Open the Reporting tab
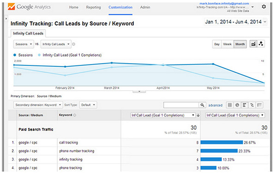276x175 pixels. tap(93, 7)
